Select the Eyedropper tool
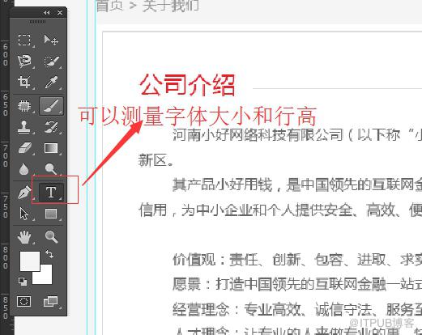422x335 pixels. click(x=51, y=82)
